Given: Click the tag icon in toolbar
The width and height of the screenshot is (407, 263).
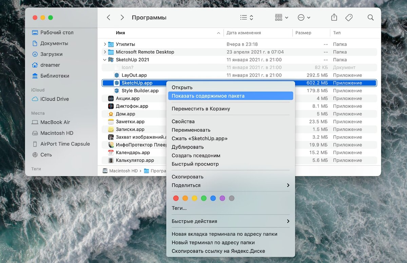Looking at the screenshot, I should (349, 18).
